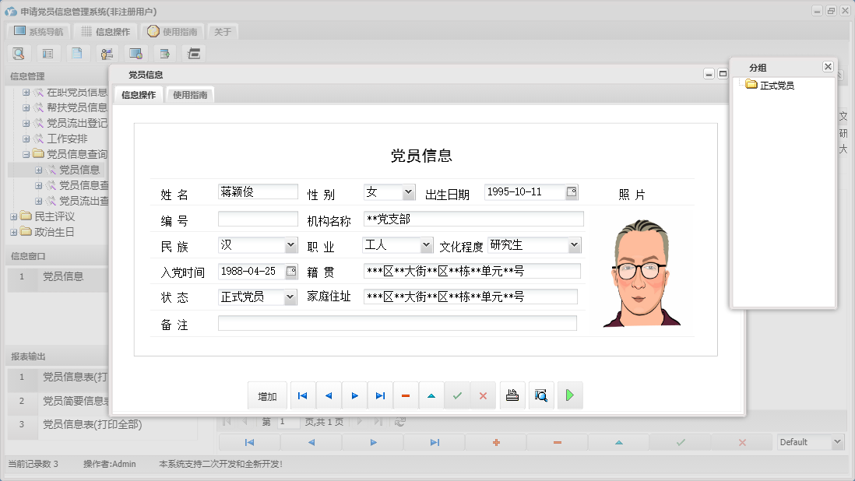Click the 备注 remarks input field
Screen dimensions: 855x481
397,323
